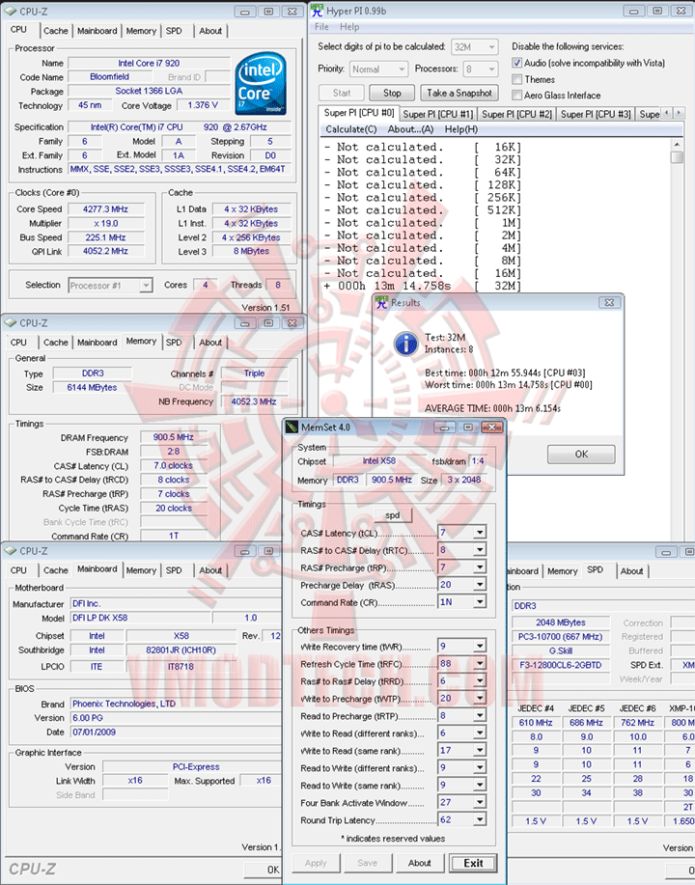Open the Processors count dropdown

[491, 69]
